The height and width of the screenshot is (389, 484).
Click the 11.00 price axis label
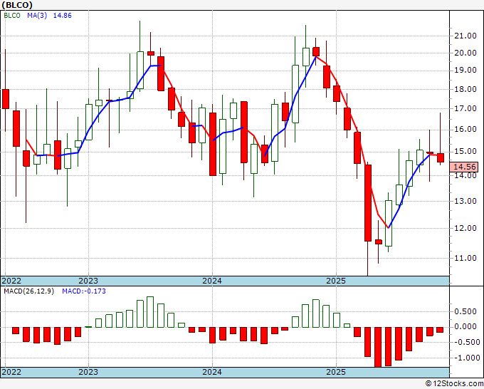point(465,258)
